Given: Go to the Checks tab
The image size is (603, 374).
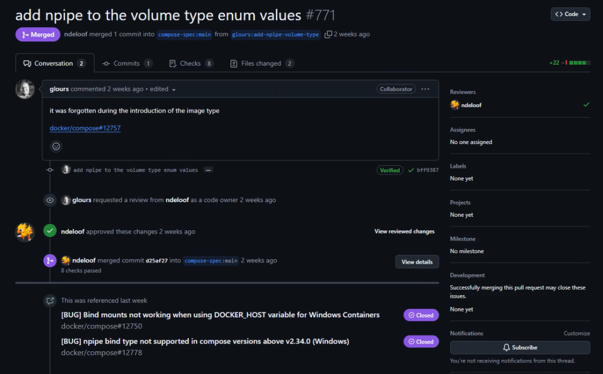Looking at the screenshot, I should coord(190,64).
